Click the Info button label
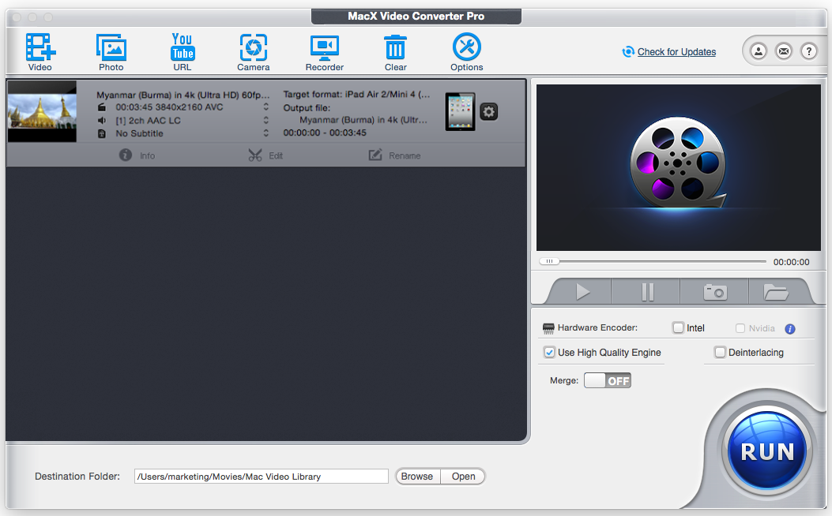832x516 pixels. [148, 155]
